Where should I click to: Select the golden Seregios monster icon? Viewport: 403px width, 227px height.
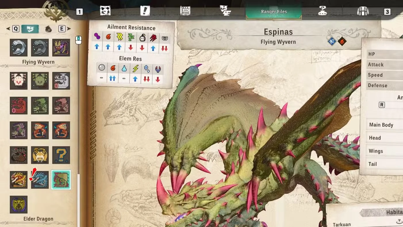click(19, 180)
